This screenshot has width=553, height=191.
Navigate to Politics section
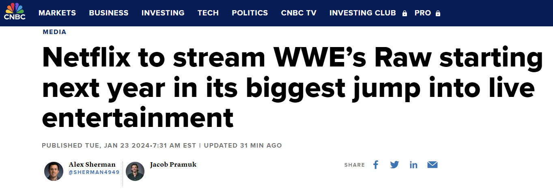[250, 13]
